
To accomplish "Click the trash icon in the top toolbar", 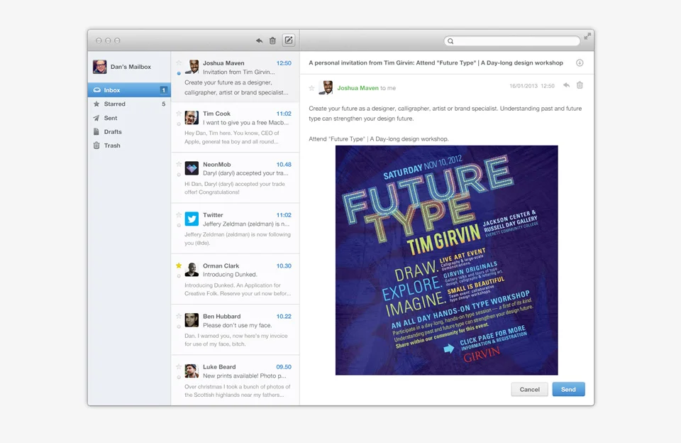I will (x=272, y=40).
